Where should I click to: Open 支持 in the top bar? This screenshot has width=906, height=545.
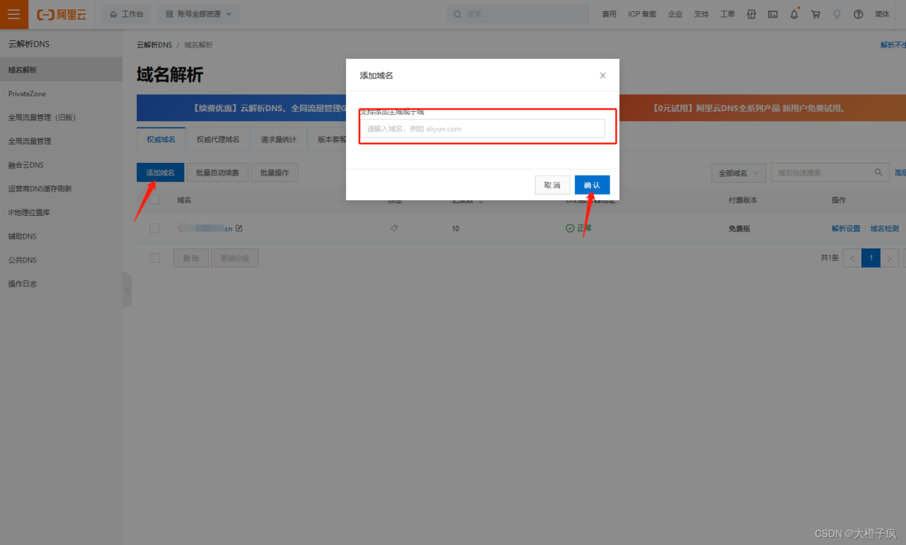click(701, 14)
